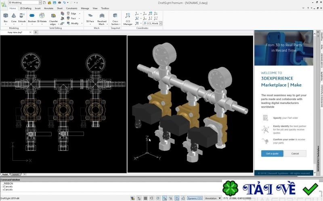Add a new drawing tab with plus button
The image size is (323, 201).
(x=36, y=32)
